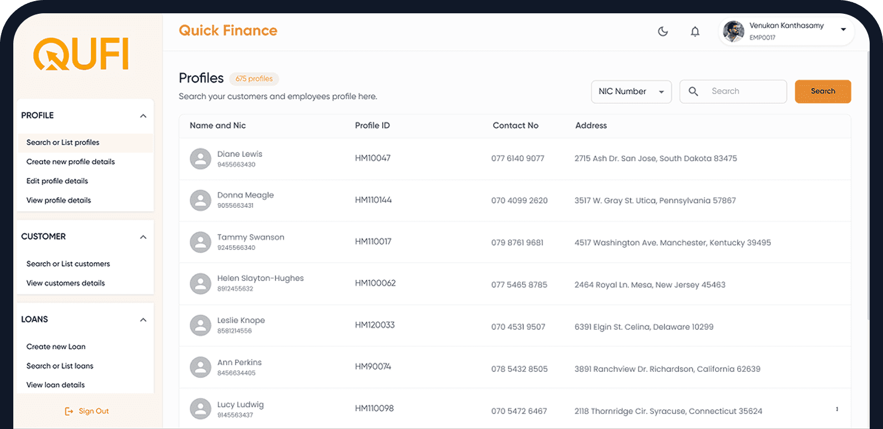
Task: Click Diane Lewis's avatar icon
Action: coord(200,159)
